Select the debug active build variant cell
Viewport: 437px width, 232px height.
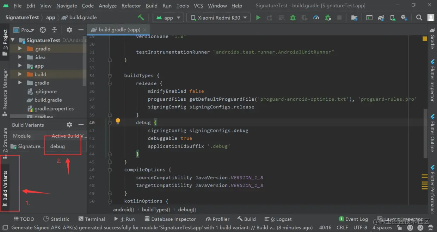click(x=63, y=146)
